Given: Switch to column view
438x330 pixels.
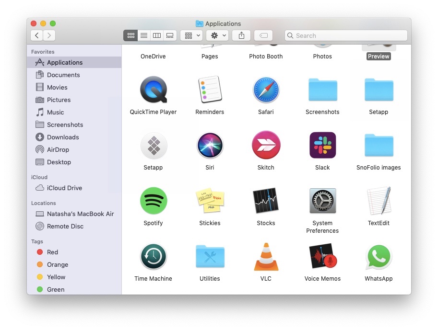Looking at the screenshot, I should 156,35.
